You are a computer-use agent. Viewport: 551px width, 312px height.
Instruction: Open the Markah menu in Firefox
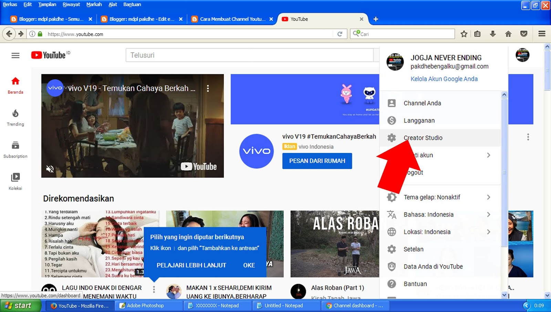pyautogui.click(x=94, y=4)
